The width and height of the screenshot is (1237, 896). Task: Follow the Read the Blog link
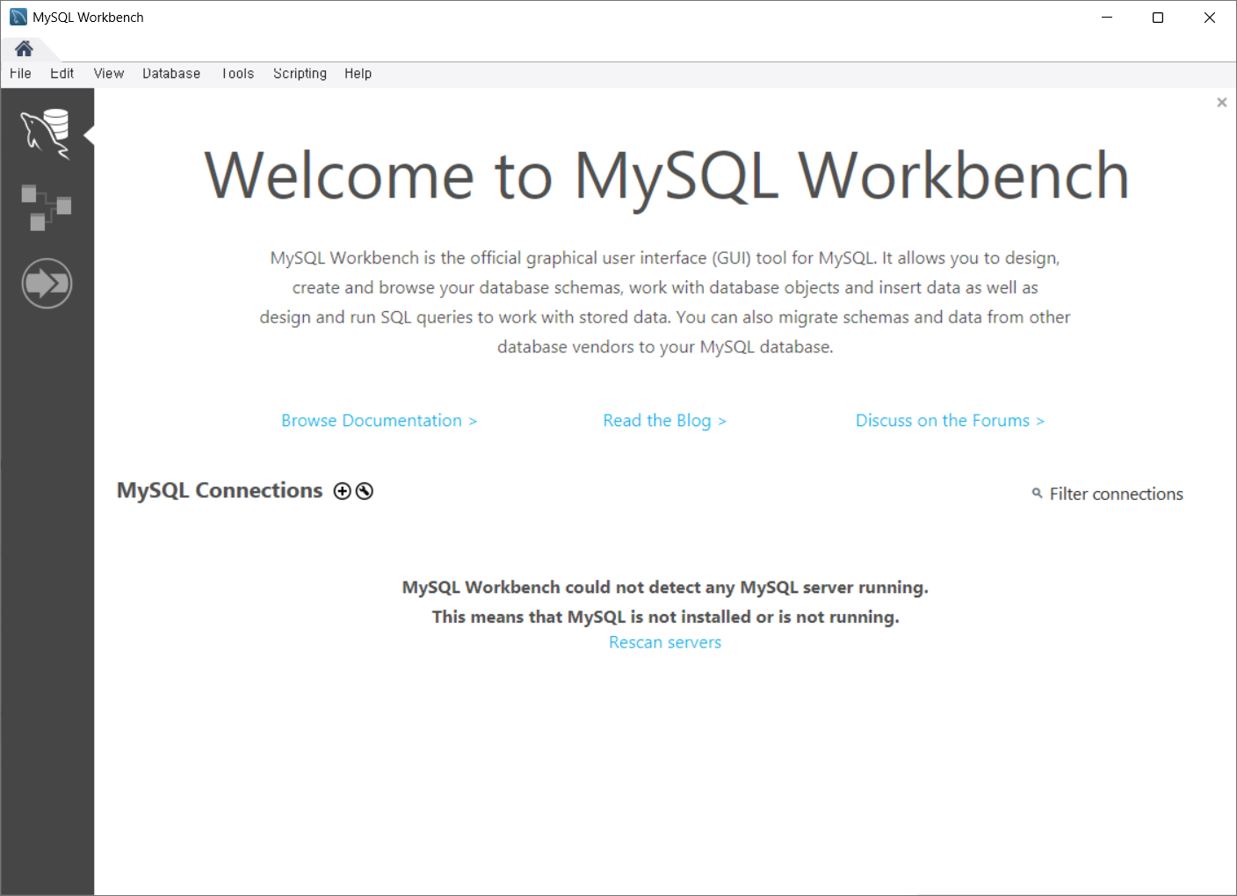664,421
